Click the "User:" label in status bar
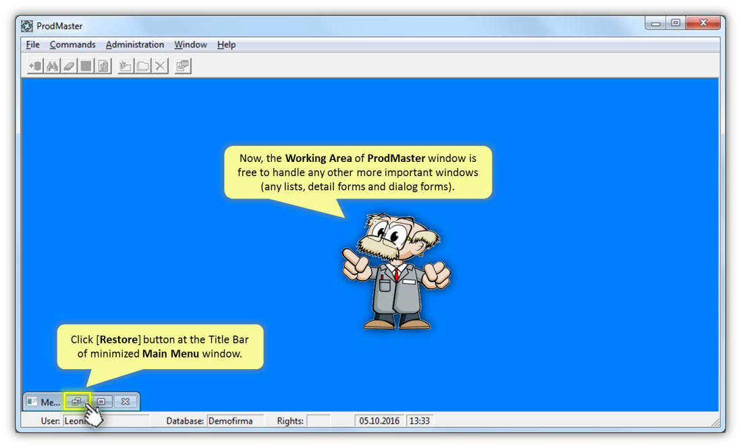The image size is (741, 448). pos(51,420)
